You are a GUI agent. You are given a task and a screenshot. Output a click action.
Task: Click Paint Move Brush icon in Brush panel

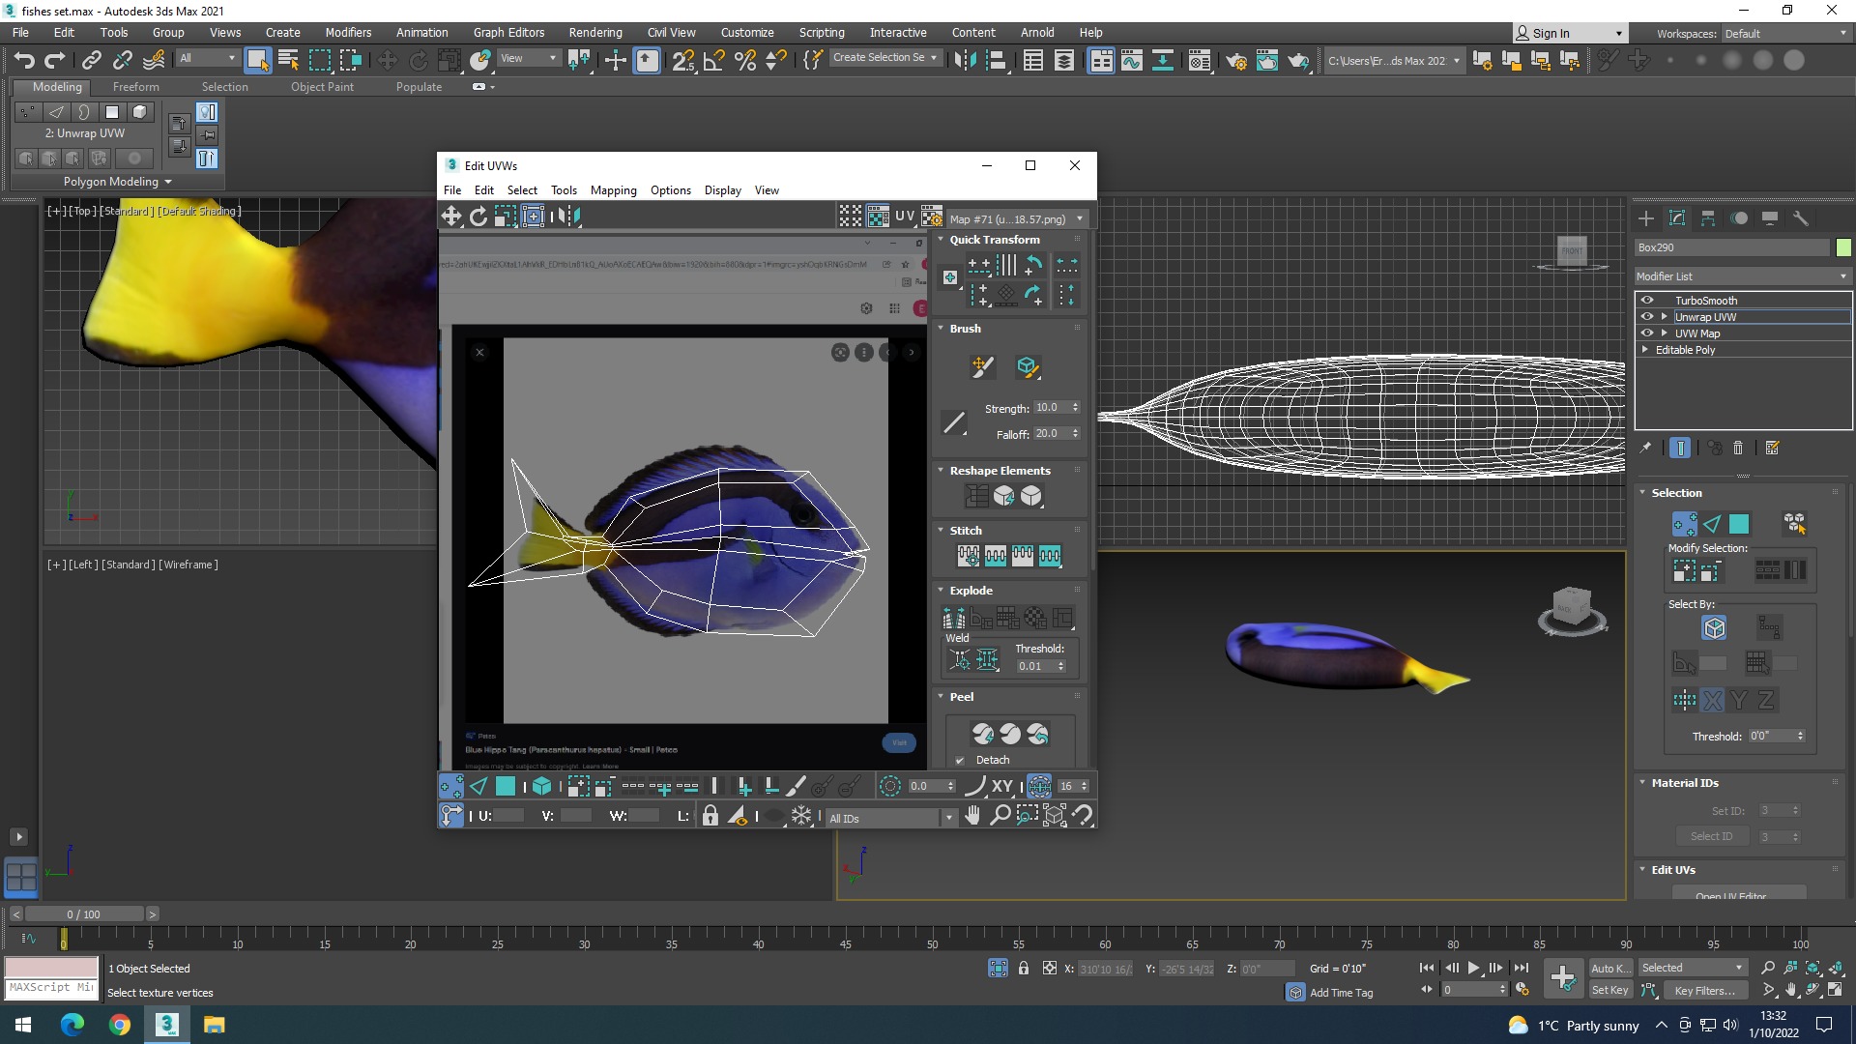(x=982, y=367)
